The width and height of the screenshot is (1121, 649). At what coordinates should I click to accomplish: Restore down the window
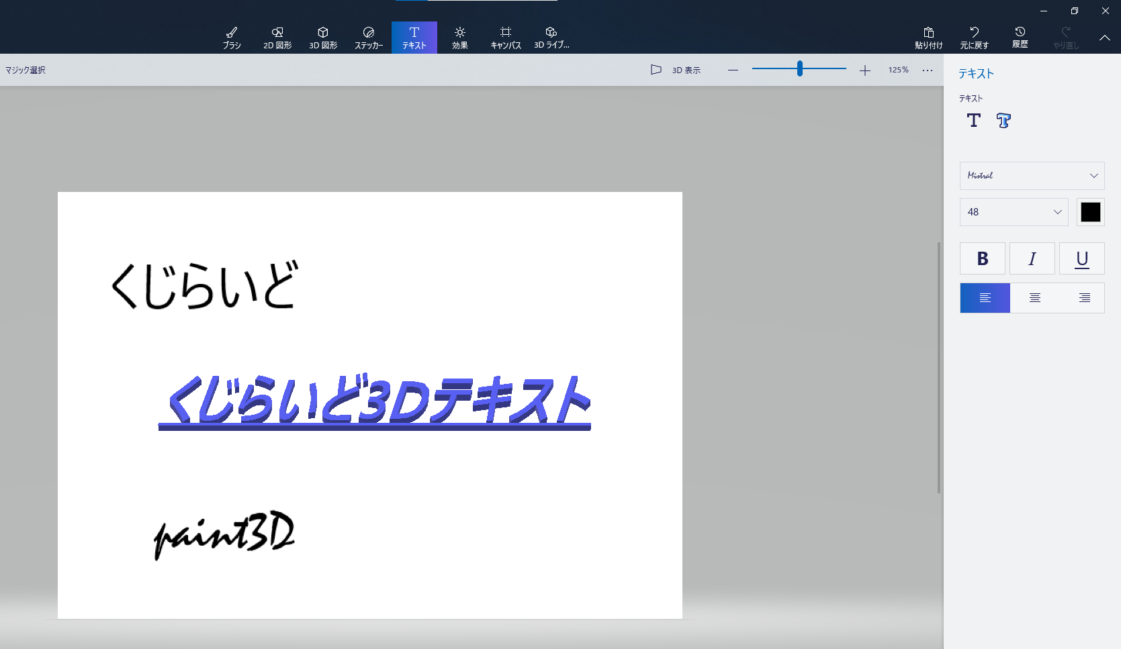[x=1075, y=11]
